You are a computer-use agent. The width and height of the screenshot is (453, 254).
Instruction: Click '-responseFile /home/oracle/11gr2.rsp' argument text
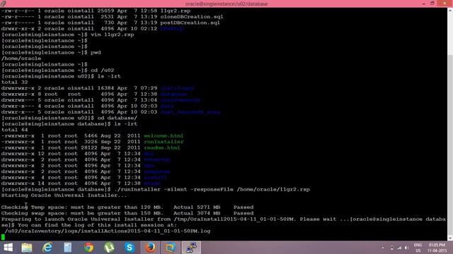click(250, 190)
